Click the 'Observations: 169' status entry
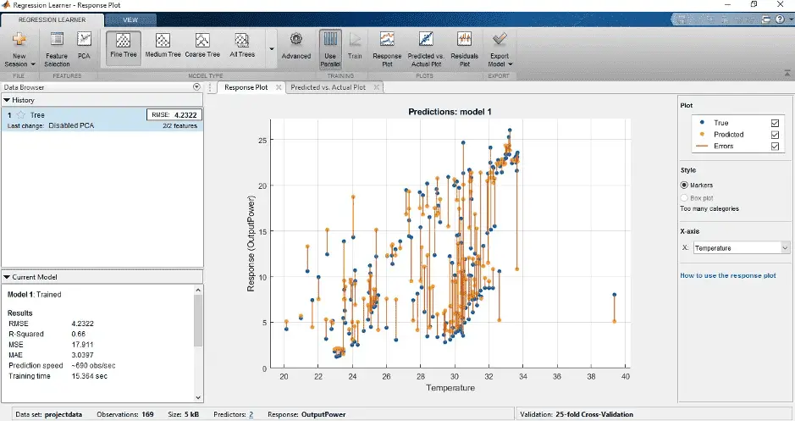Viewport: 795px width, 421px height. point(124,414)
